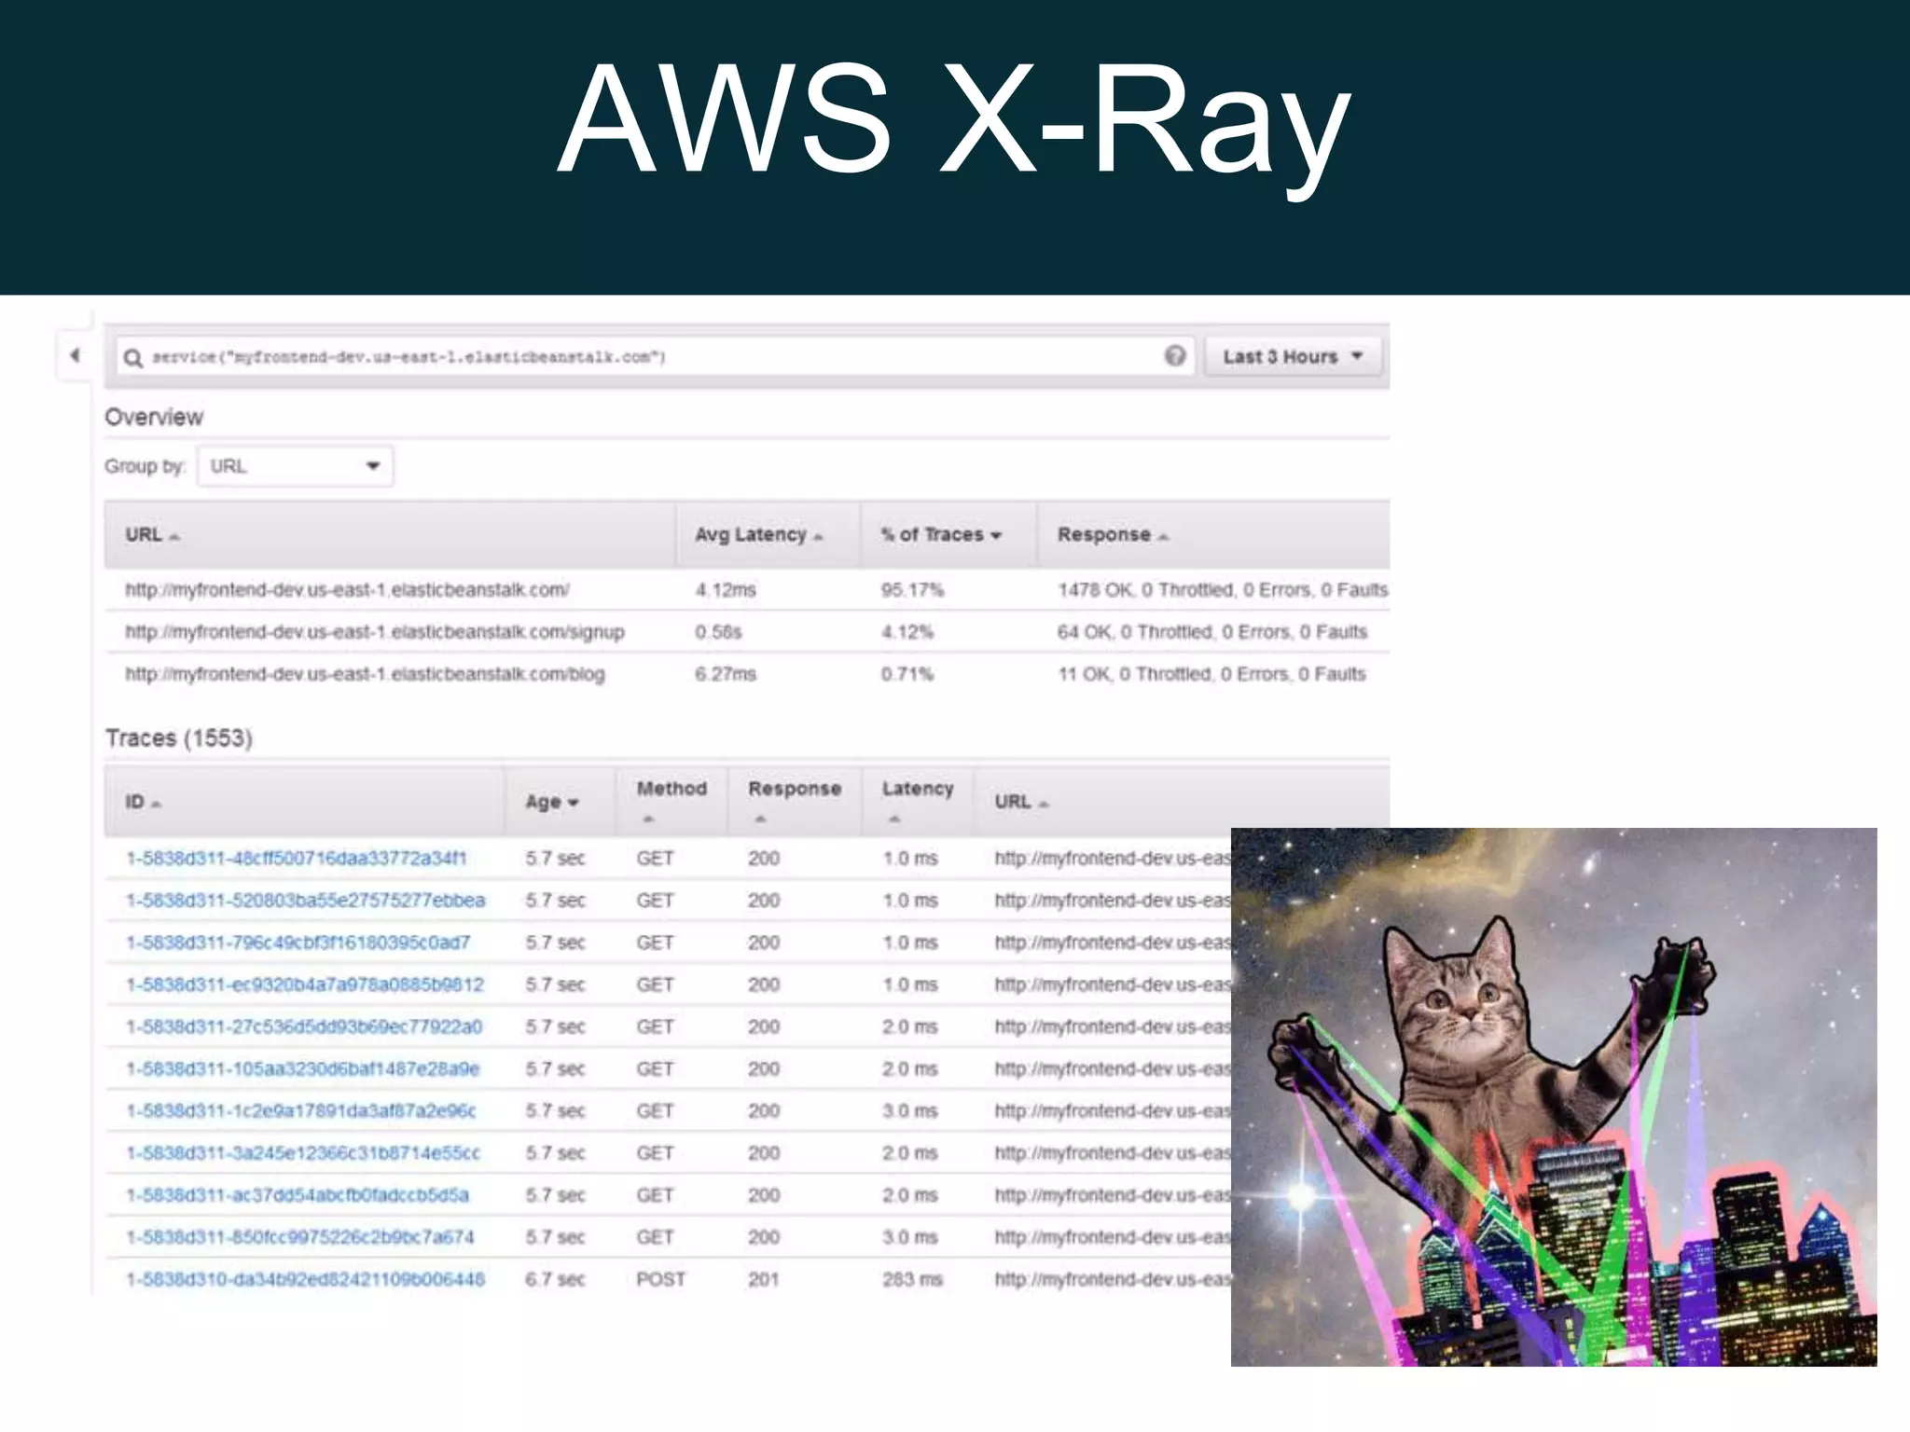Click the 0.58s average latency value
Screen dimensions: 1910x1432
click(718, 632)
